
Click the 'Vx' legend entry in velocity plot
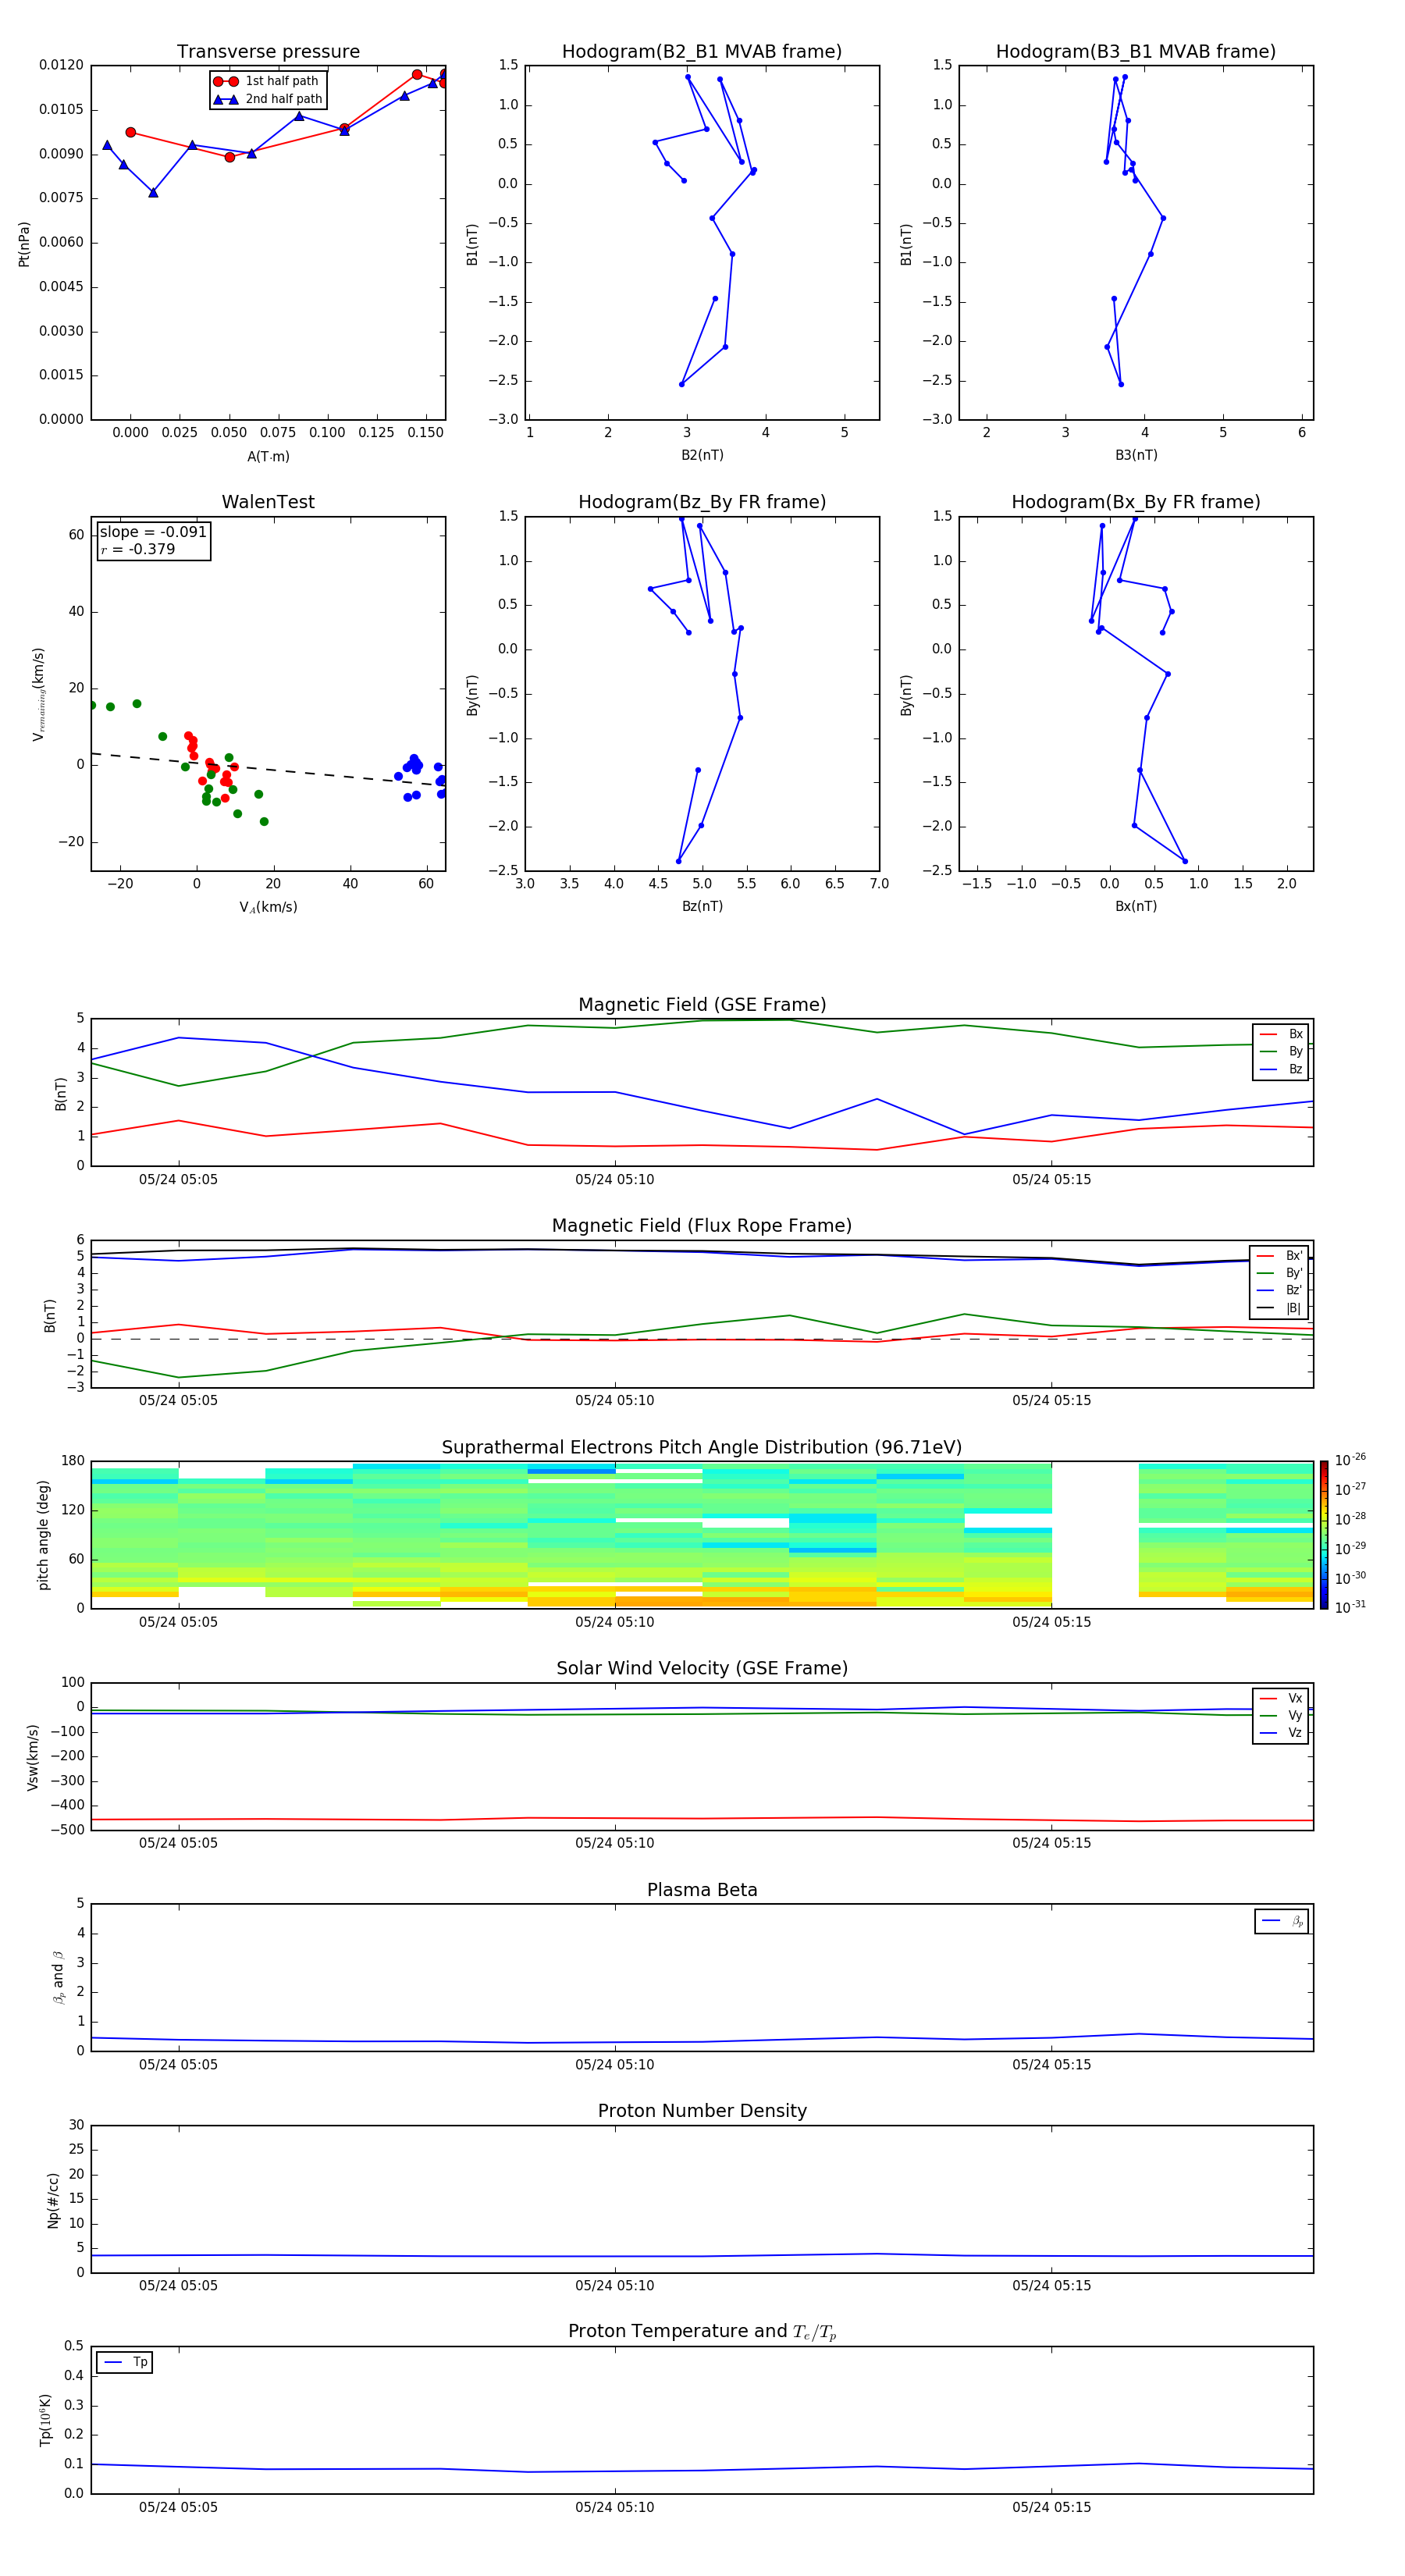(1281, 1698)
